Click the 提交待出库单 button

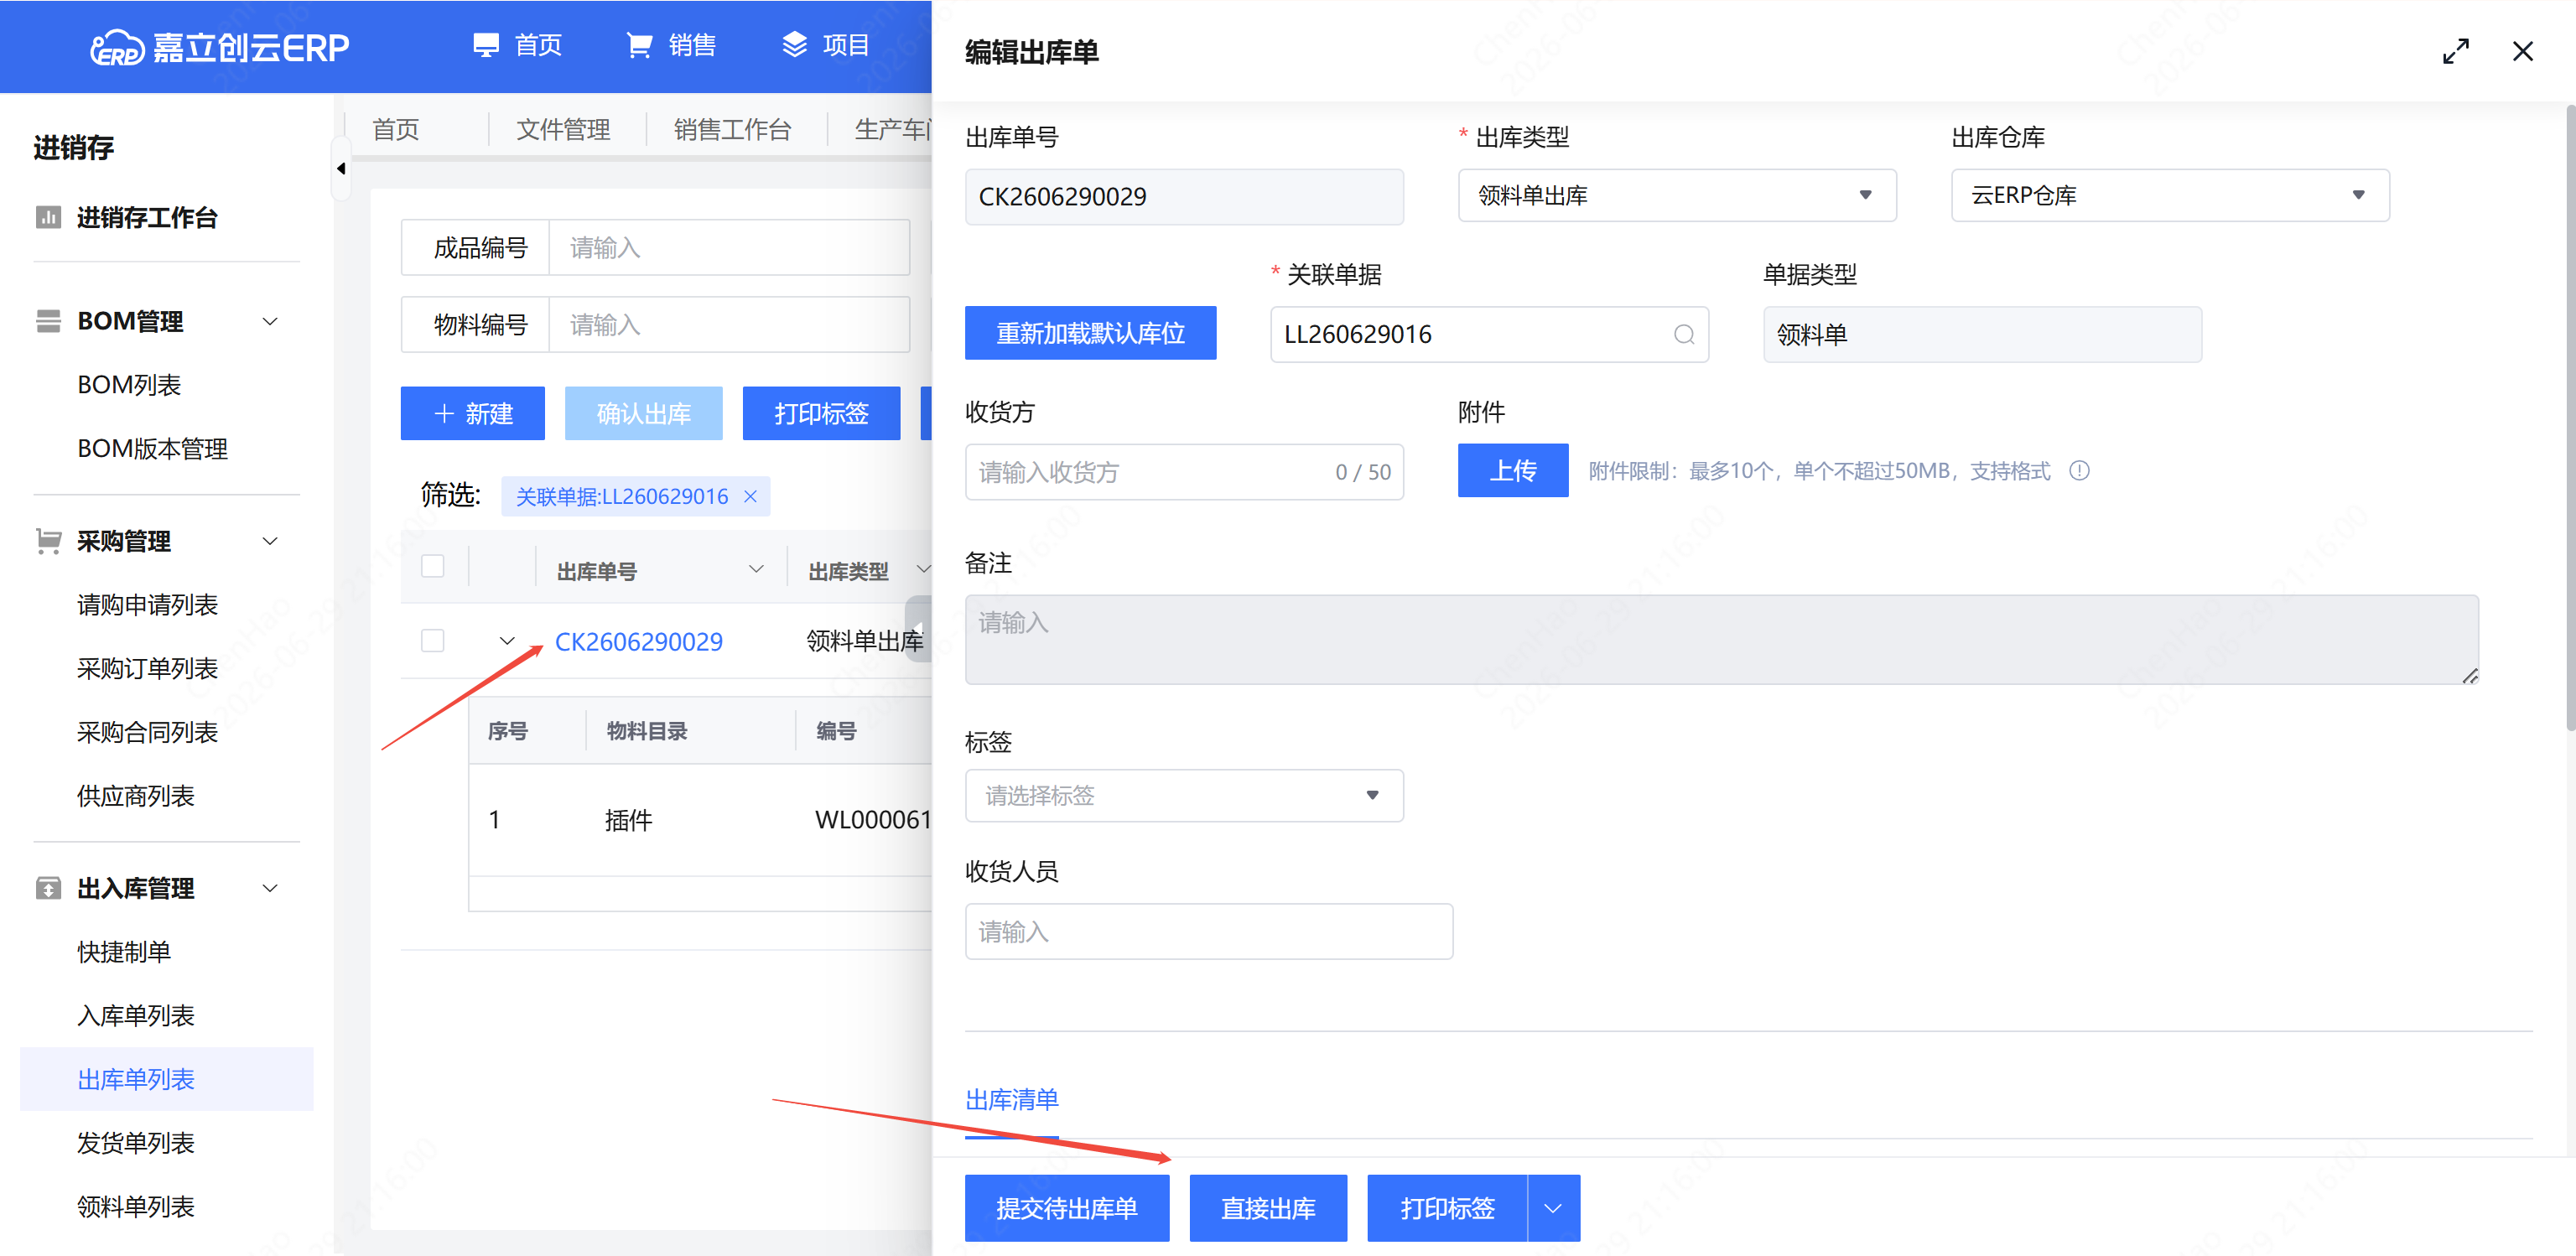pos(1066,1208)
